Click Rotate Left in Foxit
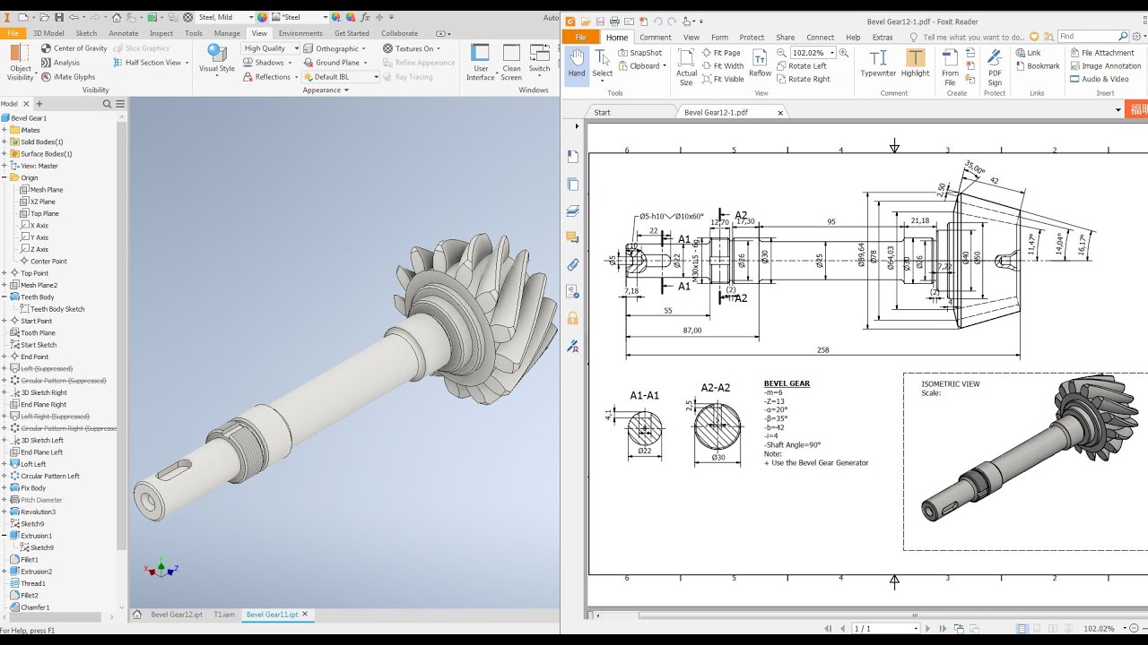 pyautogui.click(x=801, y=65)
